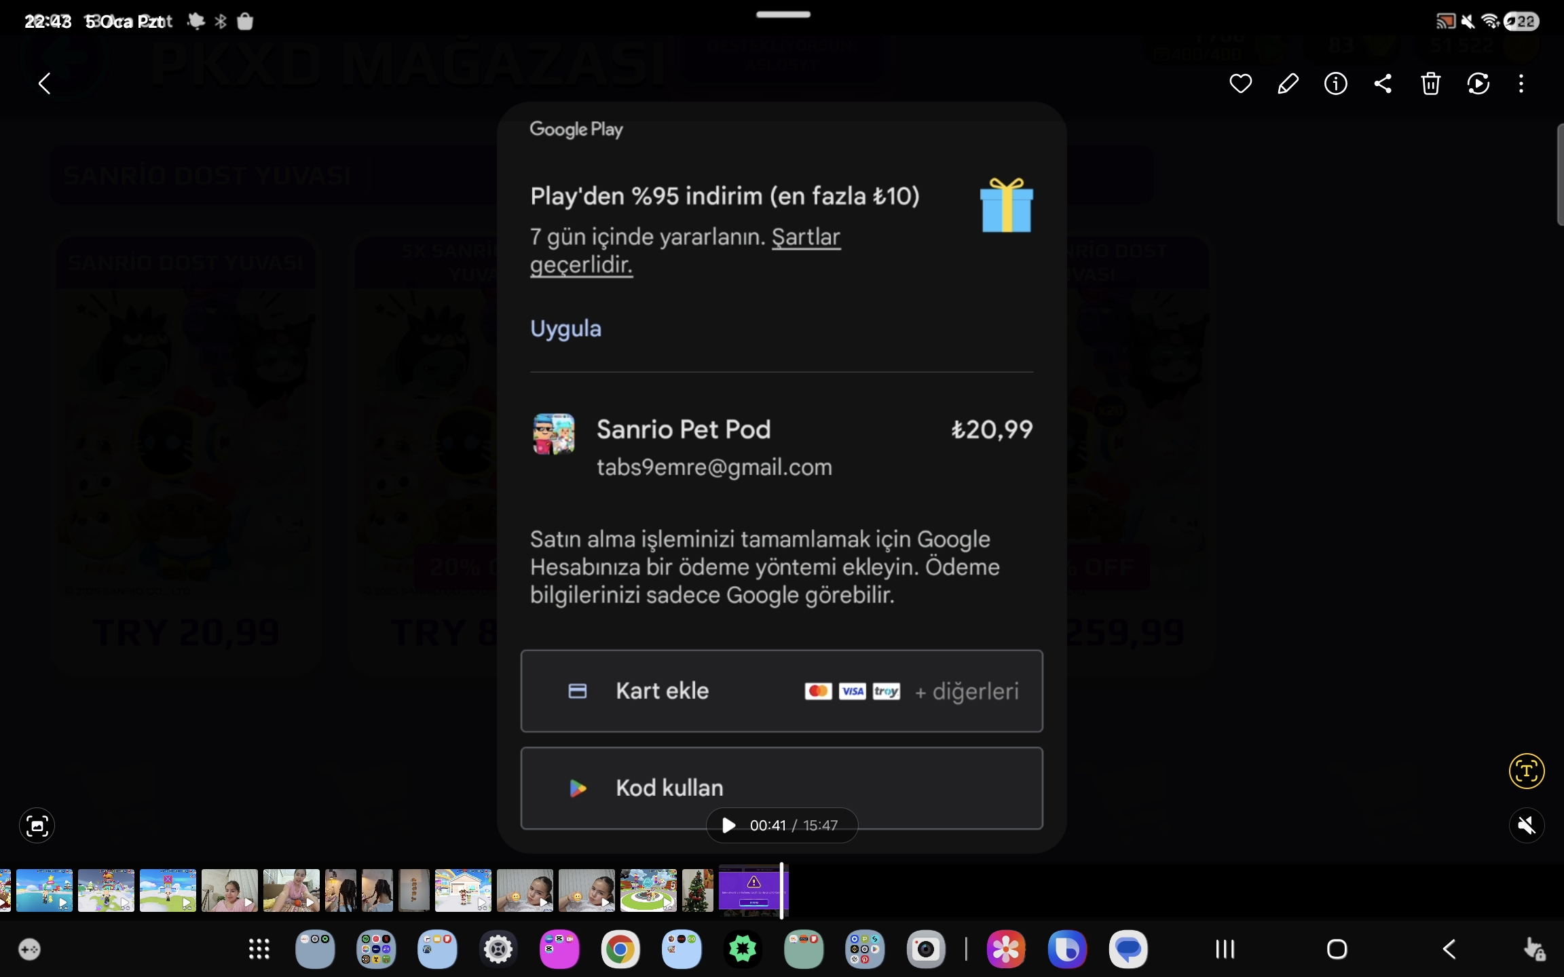Tap the frame capture icon at bottom left

tap(37, 826)
